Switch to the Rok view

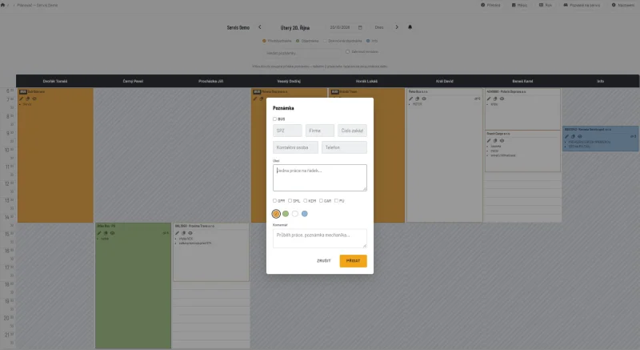point(546,5)
